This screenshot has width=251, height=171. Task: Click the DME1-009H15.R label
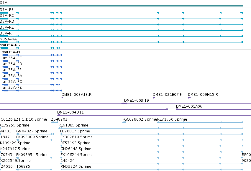coord(203,95)
